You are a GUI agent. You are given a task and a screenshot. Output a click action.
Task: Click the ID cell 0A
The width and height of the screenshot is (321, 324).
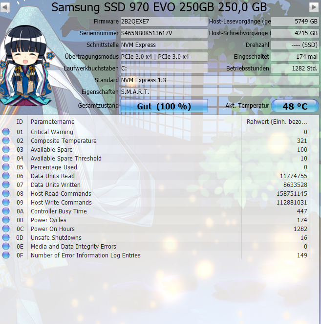coord(20,211)
